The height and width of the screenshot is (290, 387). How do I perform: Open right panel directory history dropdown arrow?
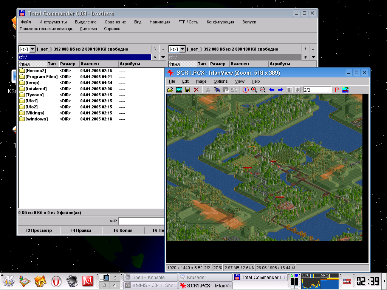(313, 57)
